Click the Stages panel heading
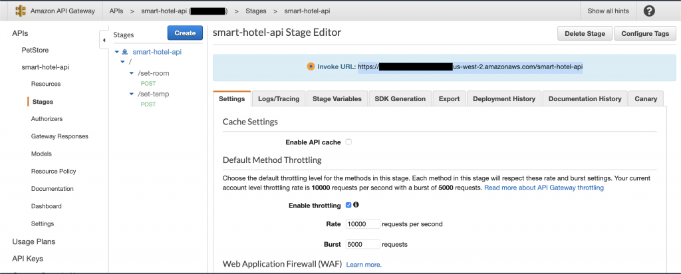681x274 pixels. (123, 35)
